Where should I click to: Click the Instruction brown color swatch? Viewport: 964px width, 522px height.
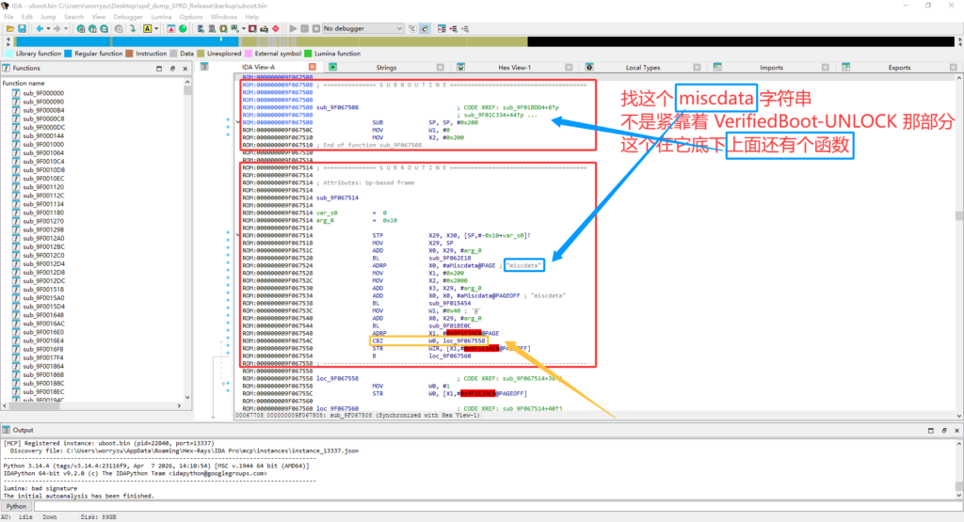coord(129,54)
